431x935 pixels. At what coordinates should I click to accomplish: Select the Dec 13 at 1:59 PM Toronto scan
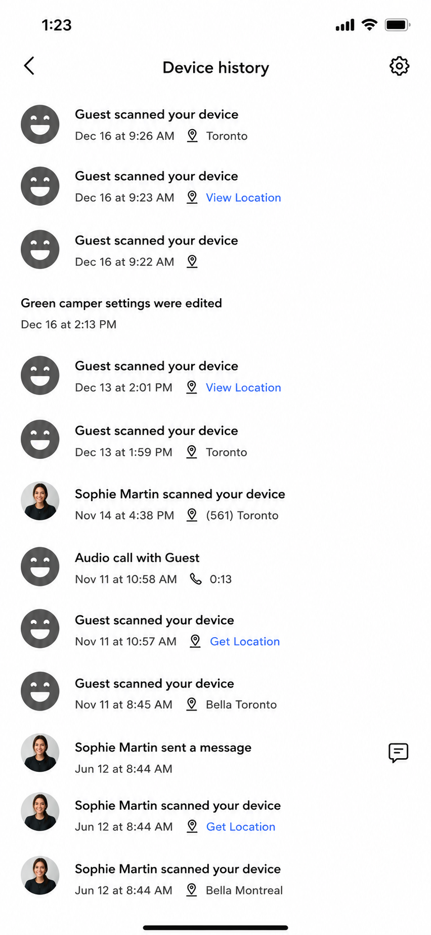215,440
